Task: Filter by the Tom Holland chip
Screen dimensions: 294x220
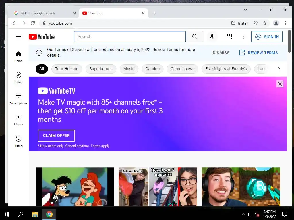Action: click(x=67, y=69)
